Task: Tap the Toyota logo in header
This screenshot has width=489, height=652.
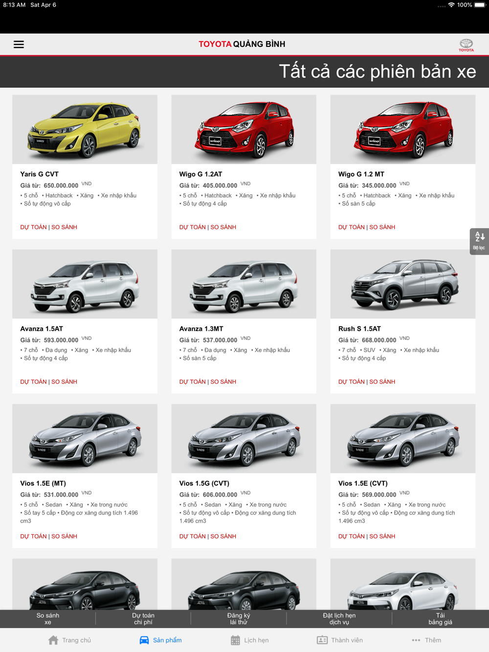Action: point(466,45)
